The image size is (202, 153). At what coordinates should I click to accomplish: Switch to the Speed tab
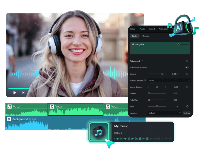152,29
